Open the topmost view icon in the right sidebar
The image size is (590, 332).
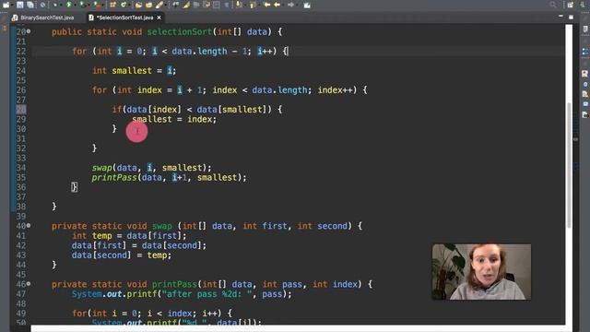[585, 29]
